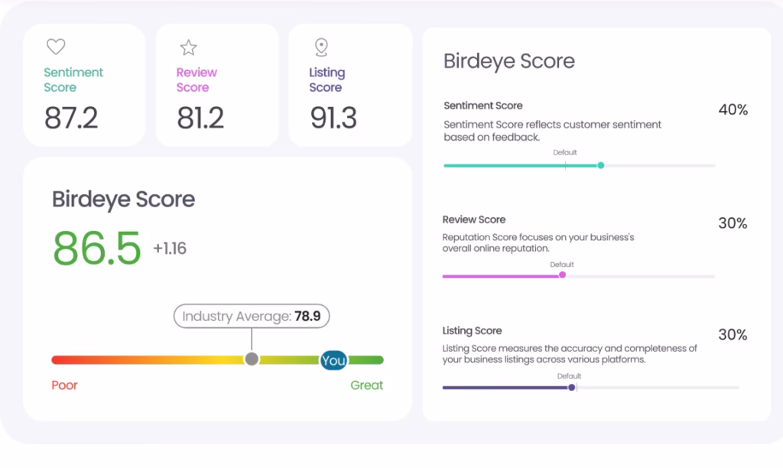Click the Review Score 30% weight value
The height and width of the screenshot is (468, 783).
(x=733, y=223)
